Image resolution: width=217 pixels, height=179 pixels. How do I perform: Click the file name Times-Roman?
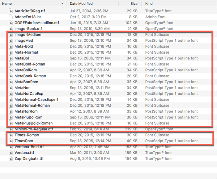tap(27, 135)
